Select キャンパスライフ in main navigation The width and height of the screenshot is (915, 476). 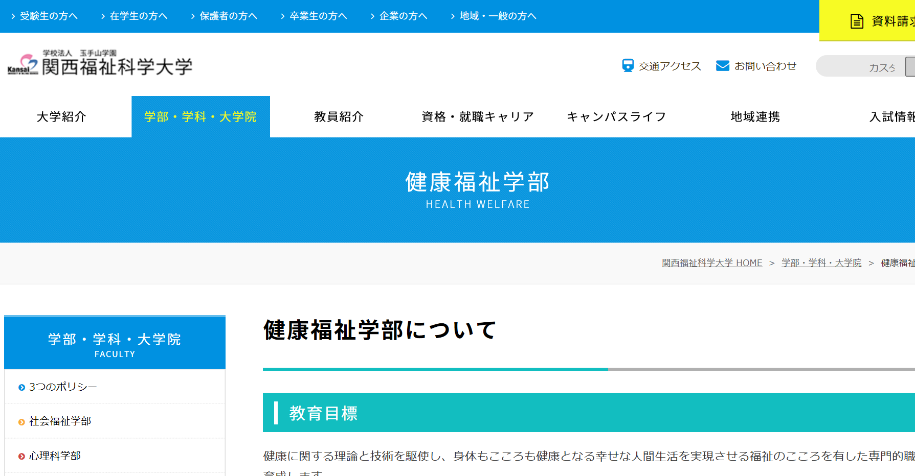616,117
